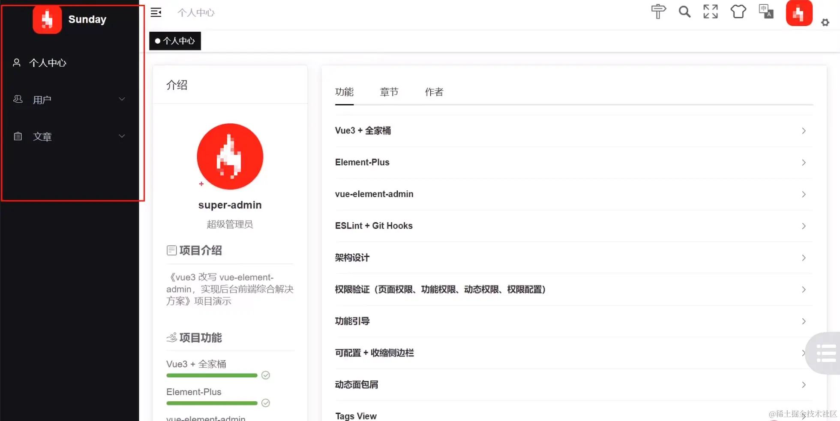Image resolution: width=840 pixels, height=421 pixels.
Task: Click the Element-Plus progress bar
Action: 212,403
